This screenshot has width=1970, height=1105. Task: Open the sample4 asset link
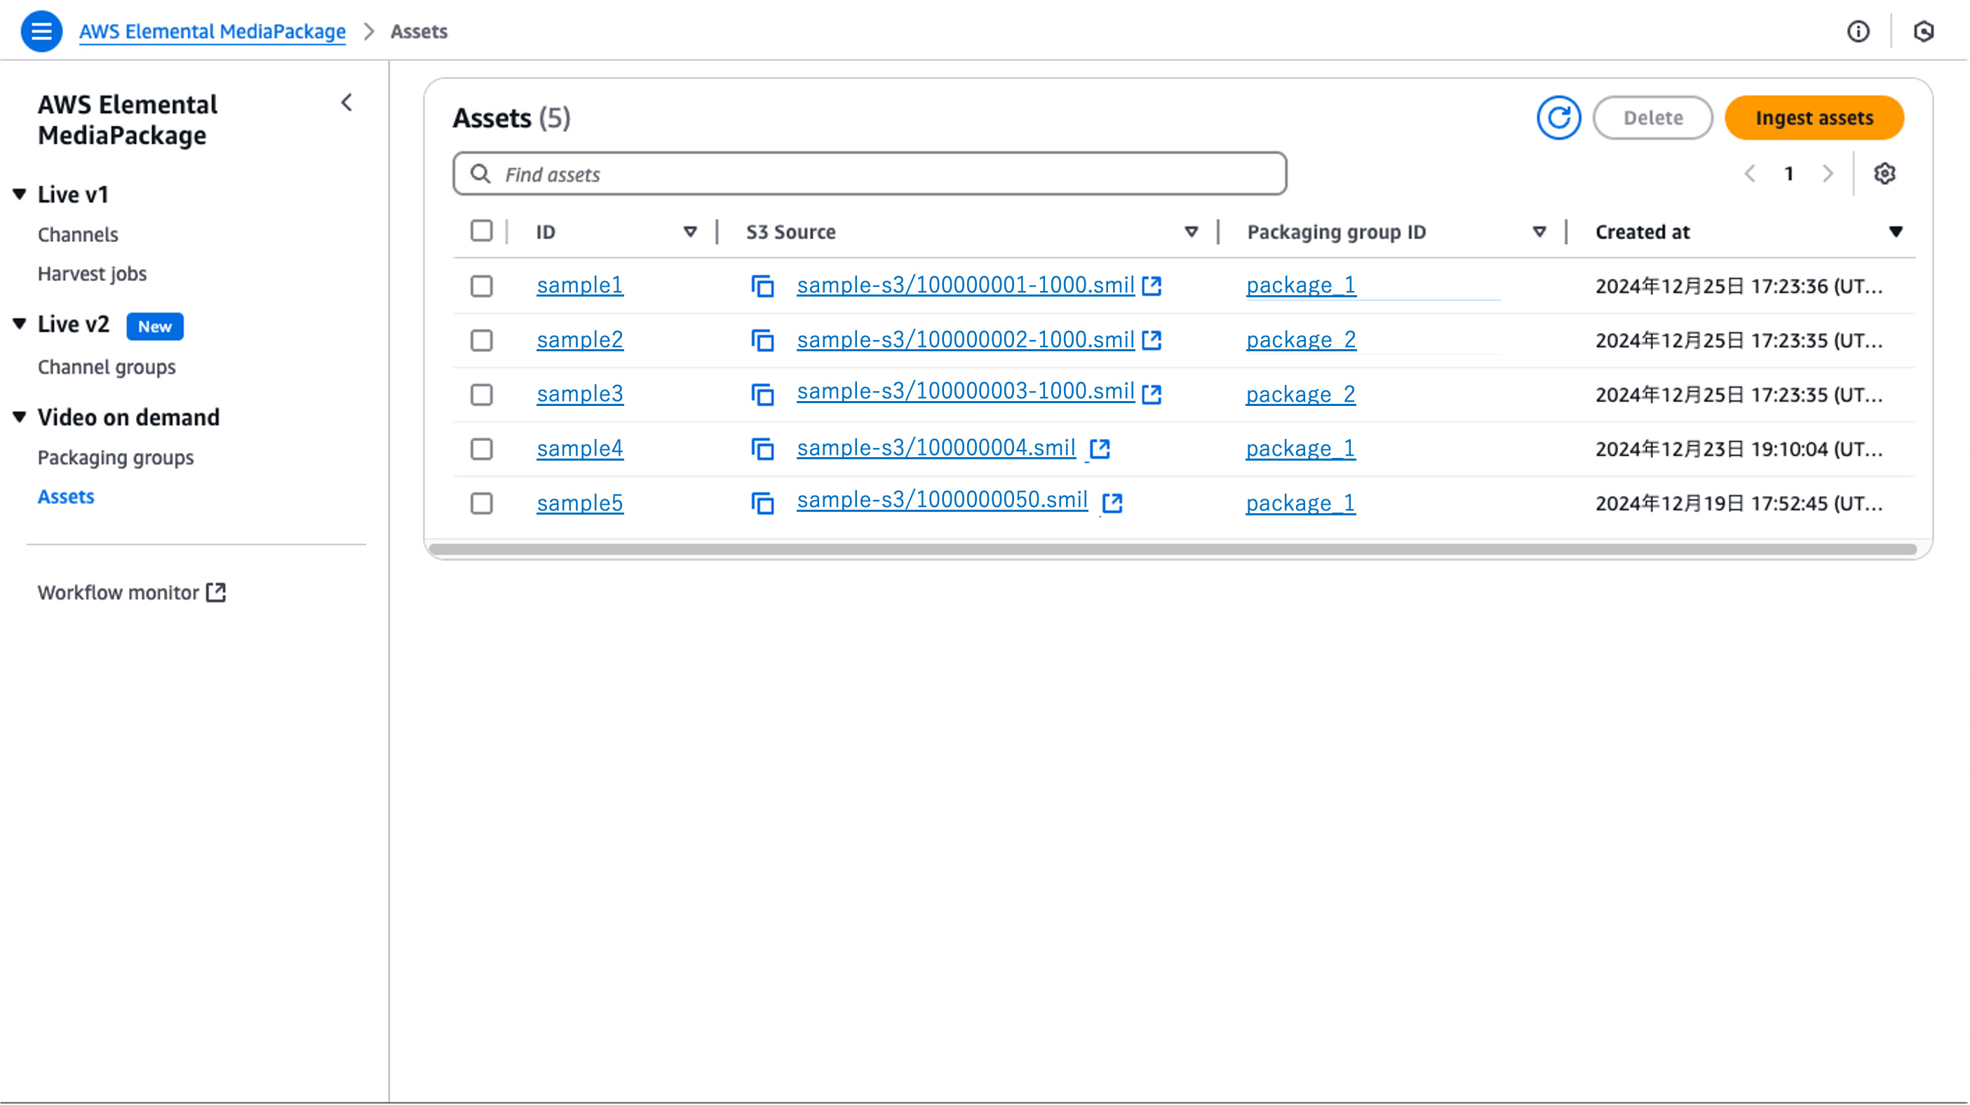click(580, 448)
